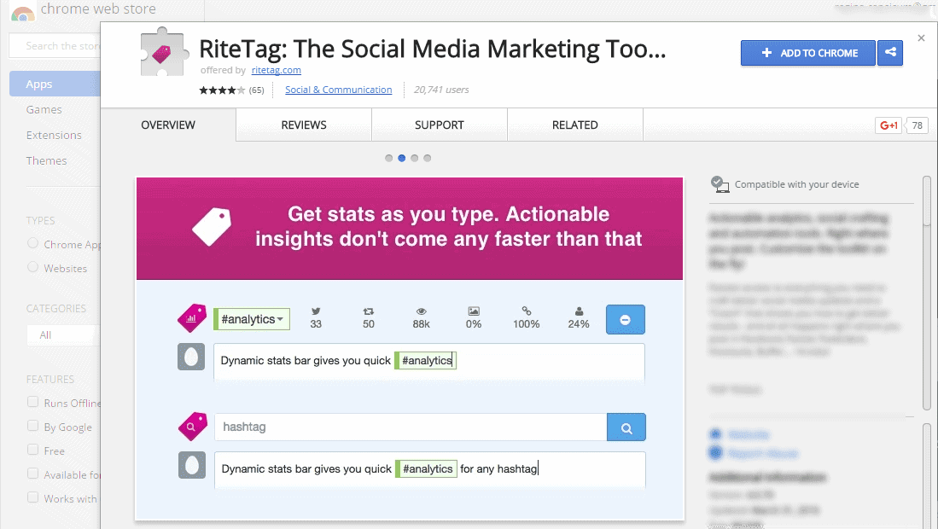Check the Runs Offline checkbox

[x=33, y=402]
